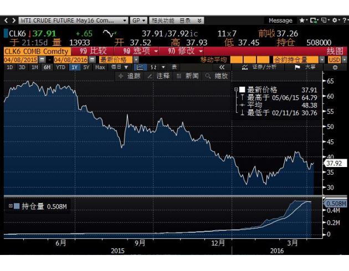Image resolution: width=349 pixels, height=271 pixels.
Task: Click the 新闻 news button
Action: point(187,76)
